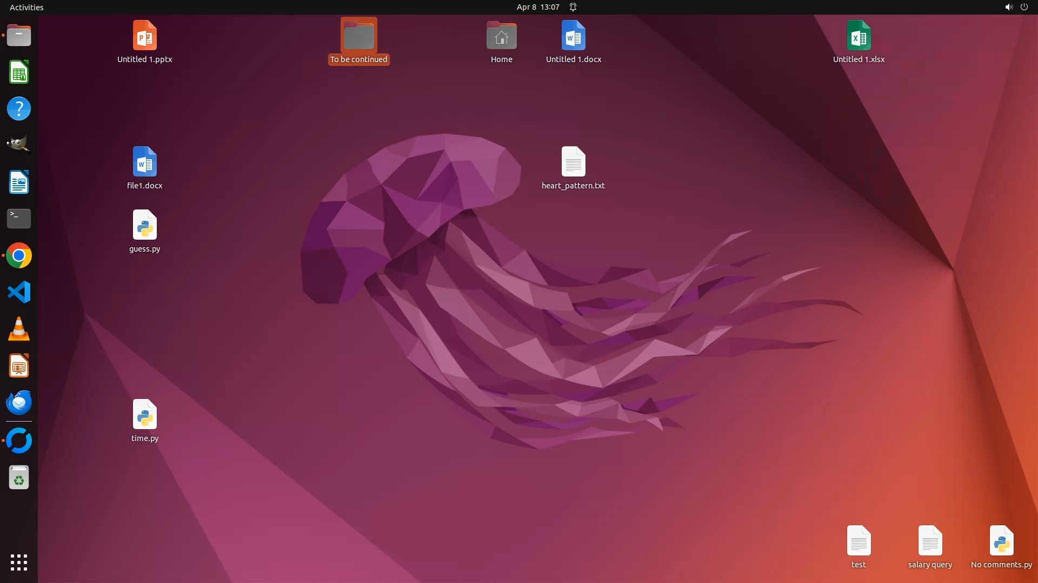Launch LibreOffice Impress from dock
This screenshot has height=583, width=1038.
pyautogui.click(x=19, y=367)
